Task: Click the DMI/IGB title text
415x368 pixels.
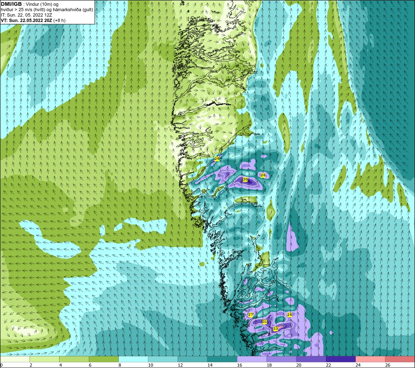Action: tap(11, 4)
